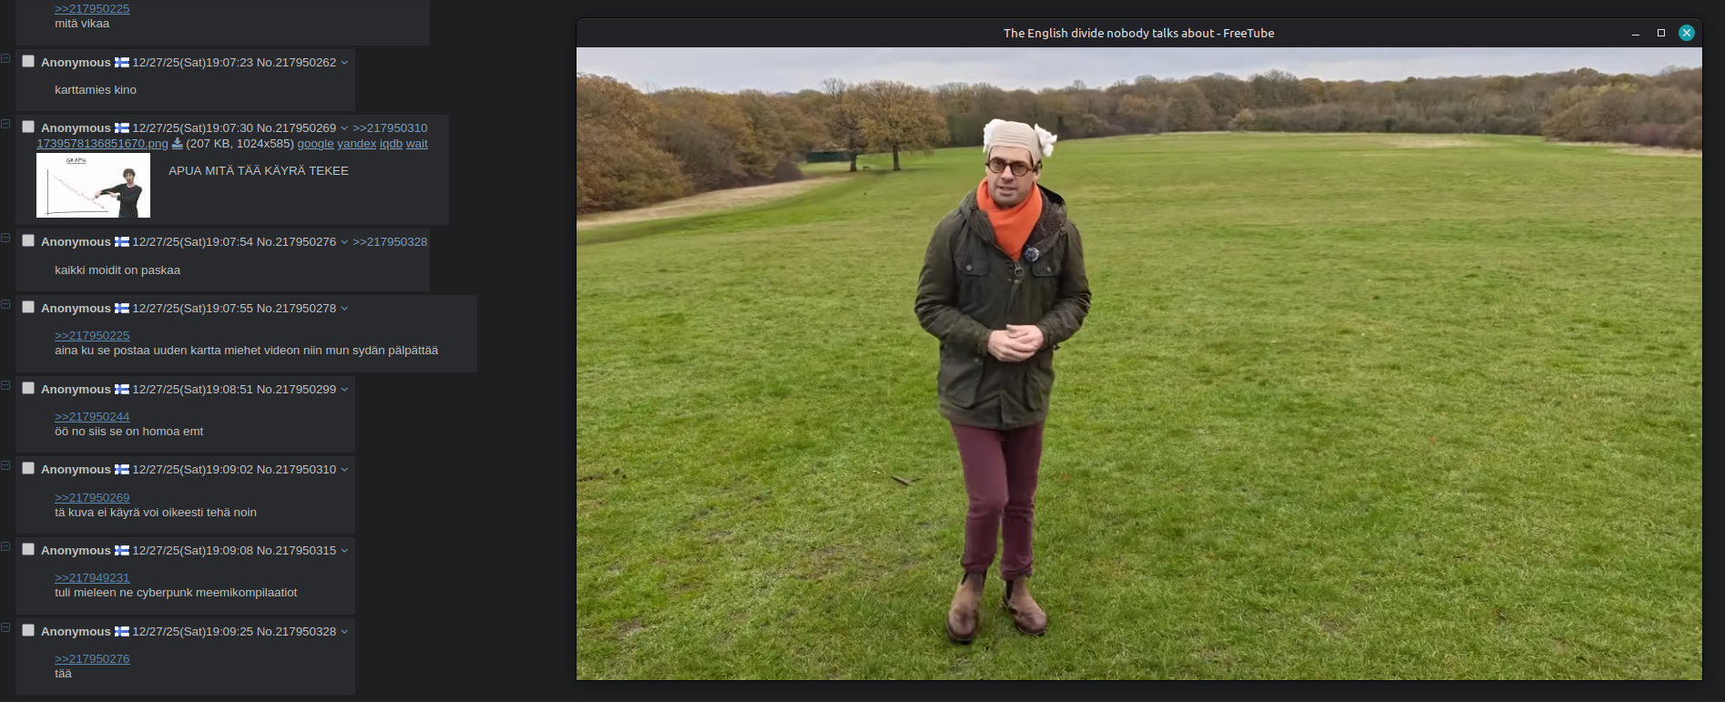Hide post No.217950315 with its minus button
This screenshot has height=702, width=1725.
[5, 546]
